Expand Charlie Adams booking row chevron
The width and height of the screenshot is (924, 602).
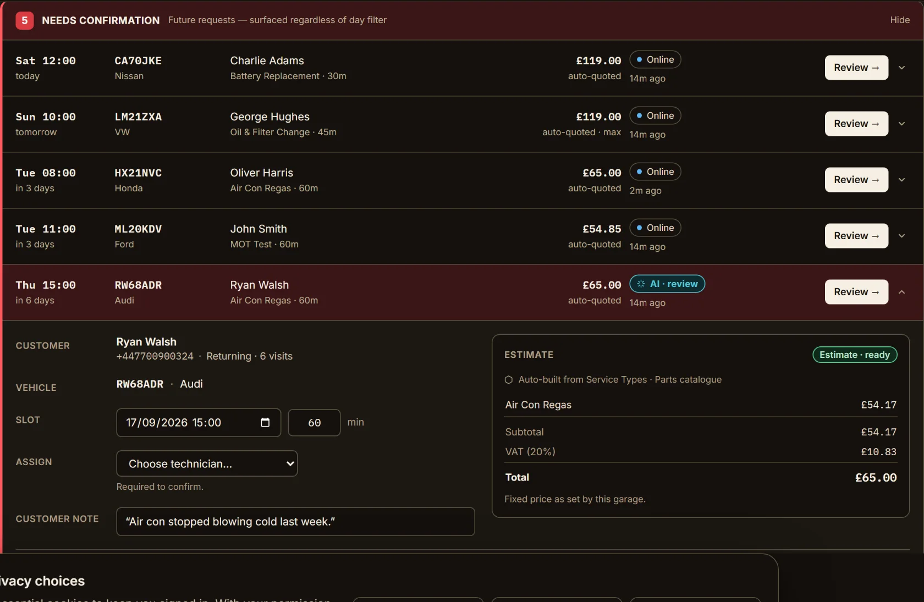(x=901, y=68)
